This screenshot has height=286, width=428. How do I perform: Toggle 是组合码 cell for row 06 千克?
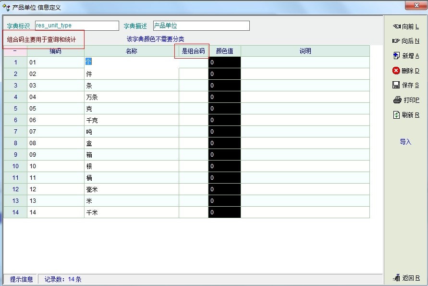pyautogui.click(x=194, y=120)
